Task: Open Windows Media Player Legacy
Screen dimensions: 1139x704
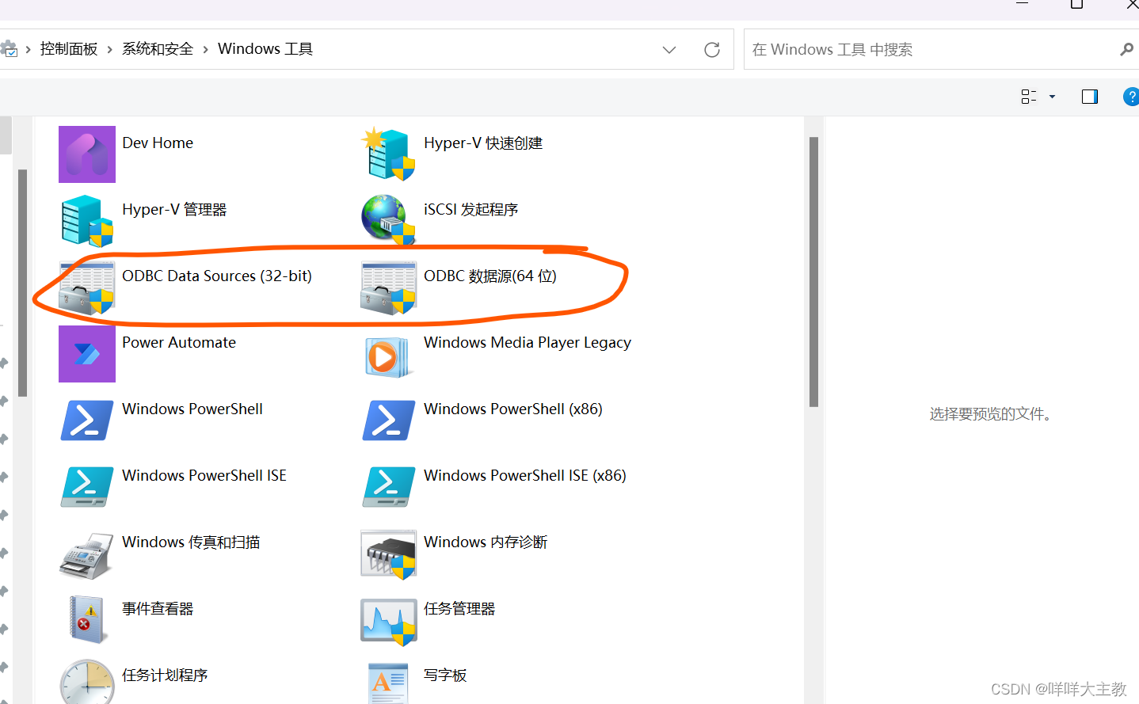Action: pos(527,342)
